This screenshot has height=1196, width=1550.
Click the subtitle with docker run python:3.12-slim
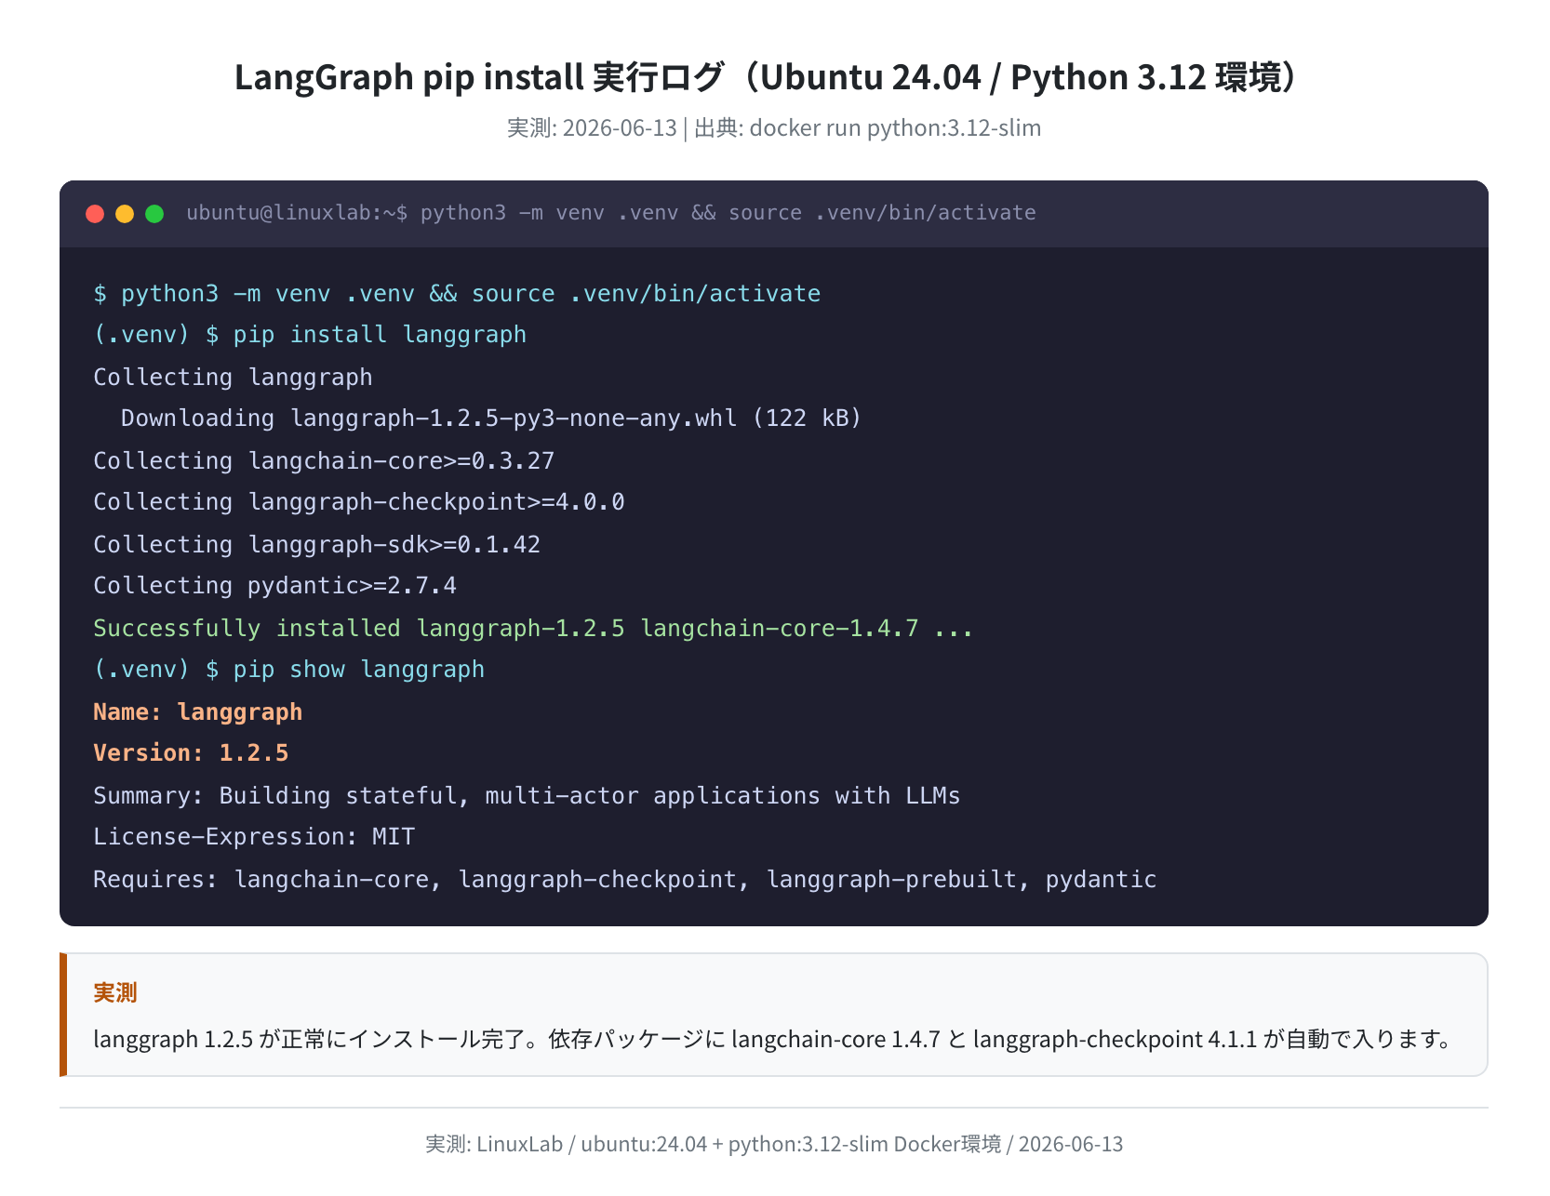tap(774, 128)
